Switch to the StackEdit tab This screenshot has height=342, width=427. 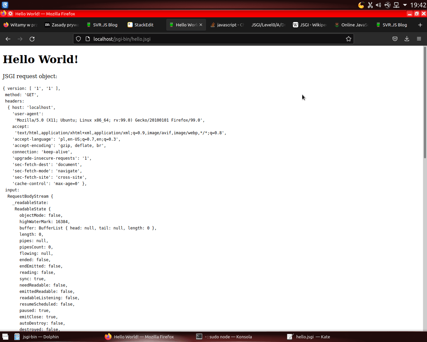[144, 25]
